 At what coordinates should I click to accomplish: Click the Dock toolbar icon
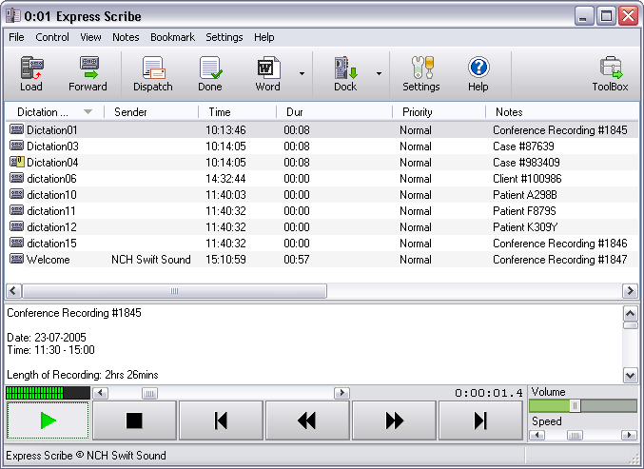click(x=345, y=74)
